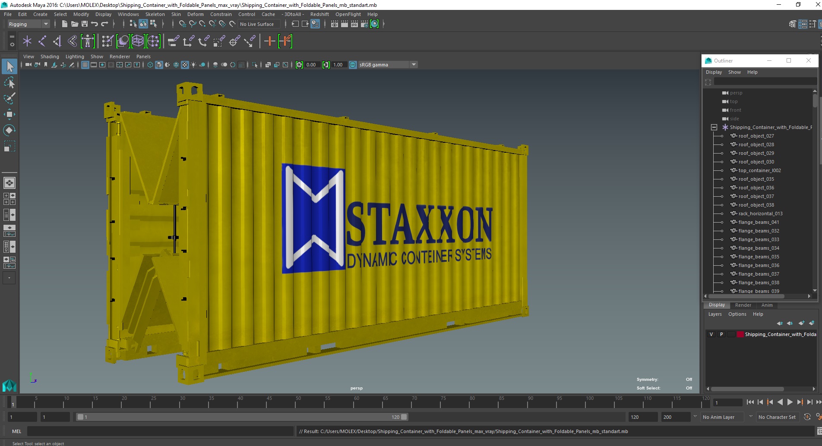The width and height of the screenshot is (822, 446).
Task: Choose the Scale tool in toolbox
Action: 9,146
